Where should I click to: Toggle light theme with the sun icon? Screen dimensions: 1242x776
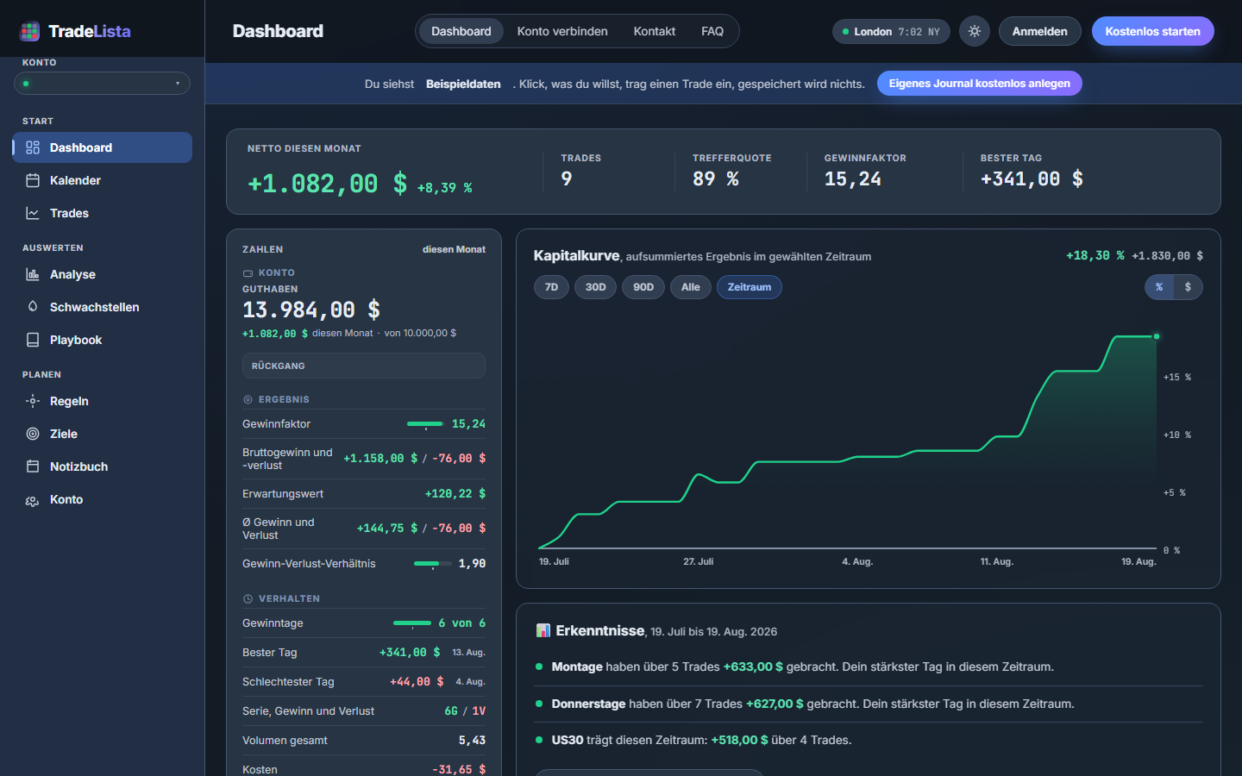[975, 31]
